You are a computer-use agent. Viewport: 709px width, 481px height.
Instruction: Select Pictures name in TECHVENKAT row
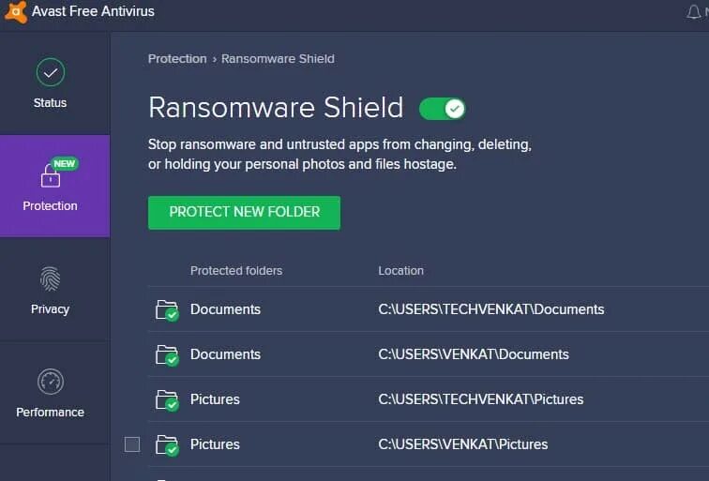click(215, 399)
